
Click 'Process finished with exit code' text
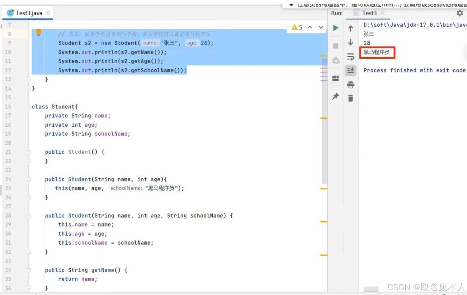tap(414, 70)
